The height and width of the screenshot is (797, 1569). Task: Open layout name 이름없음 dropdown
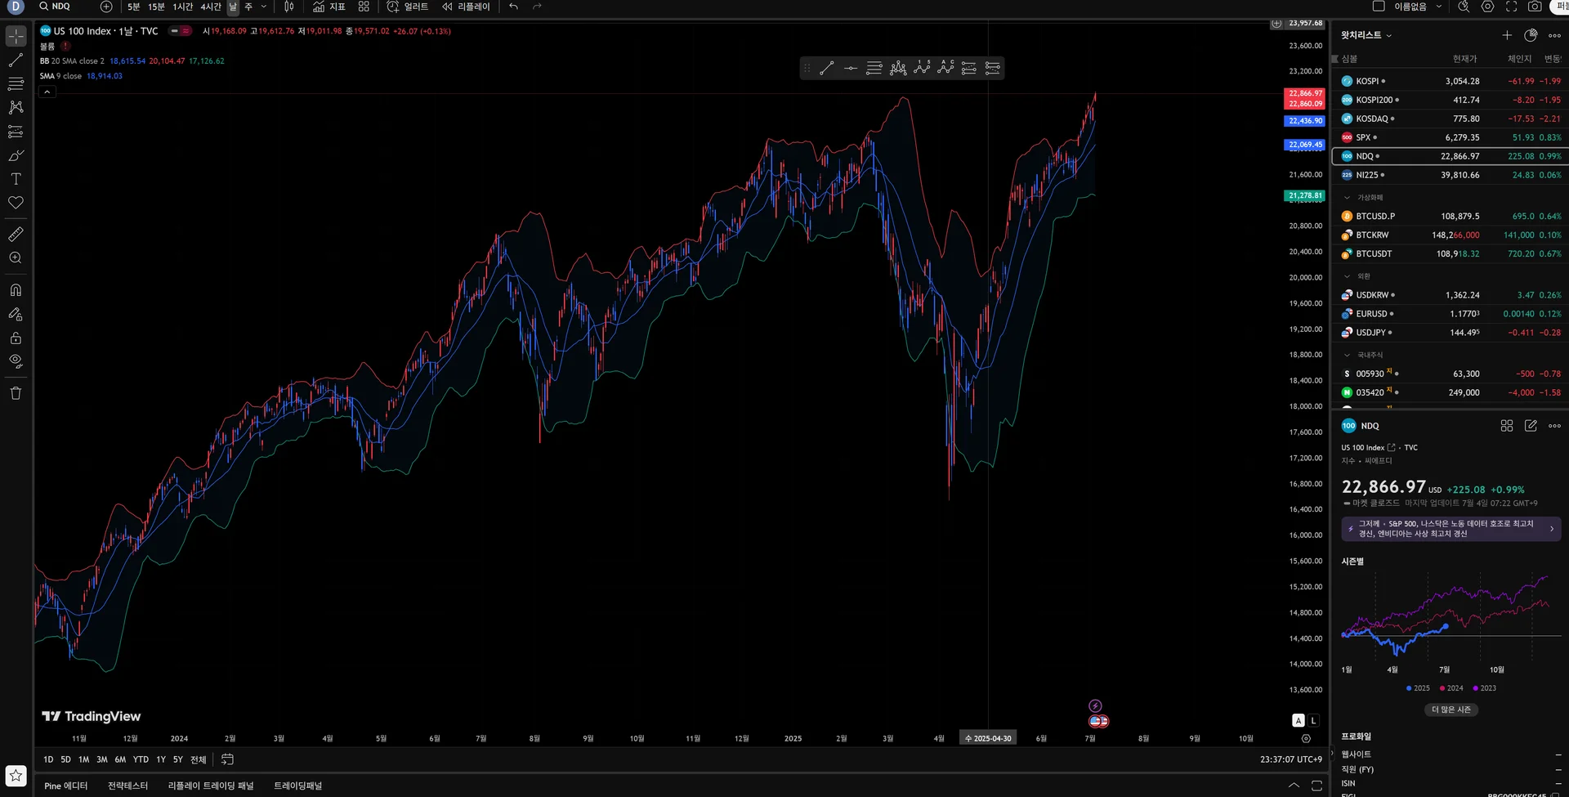[x=1416, y=7]
